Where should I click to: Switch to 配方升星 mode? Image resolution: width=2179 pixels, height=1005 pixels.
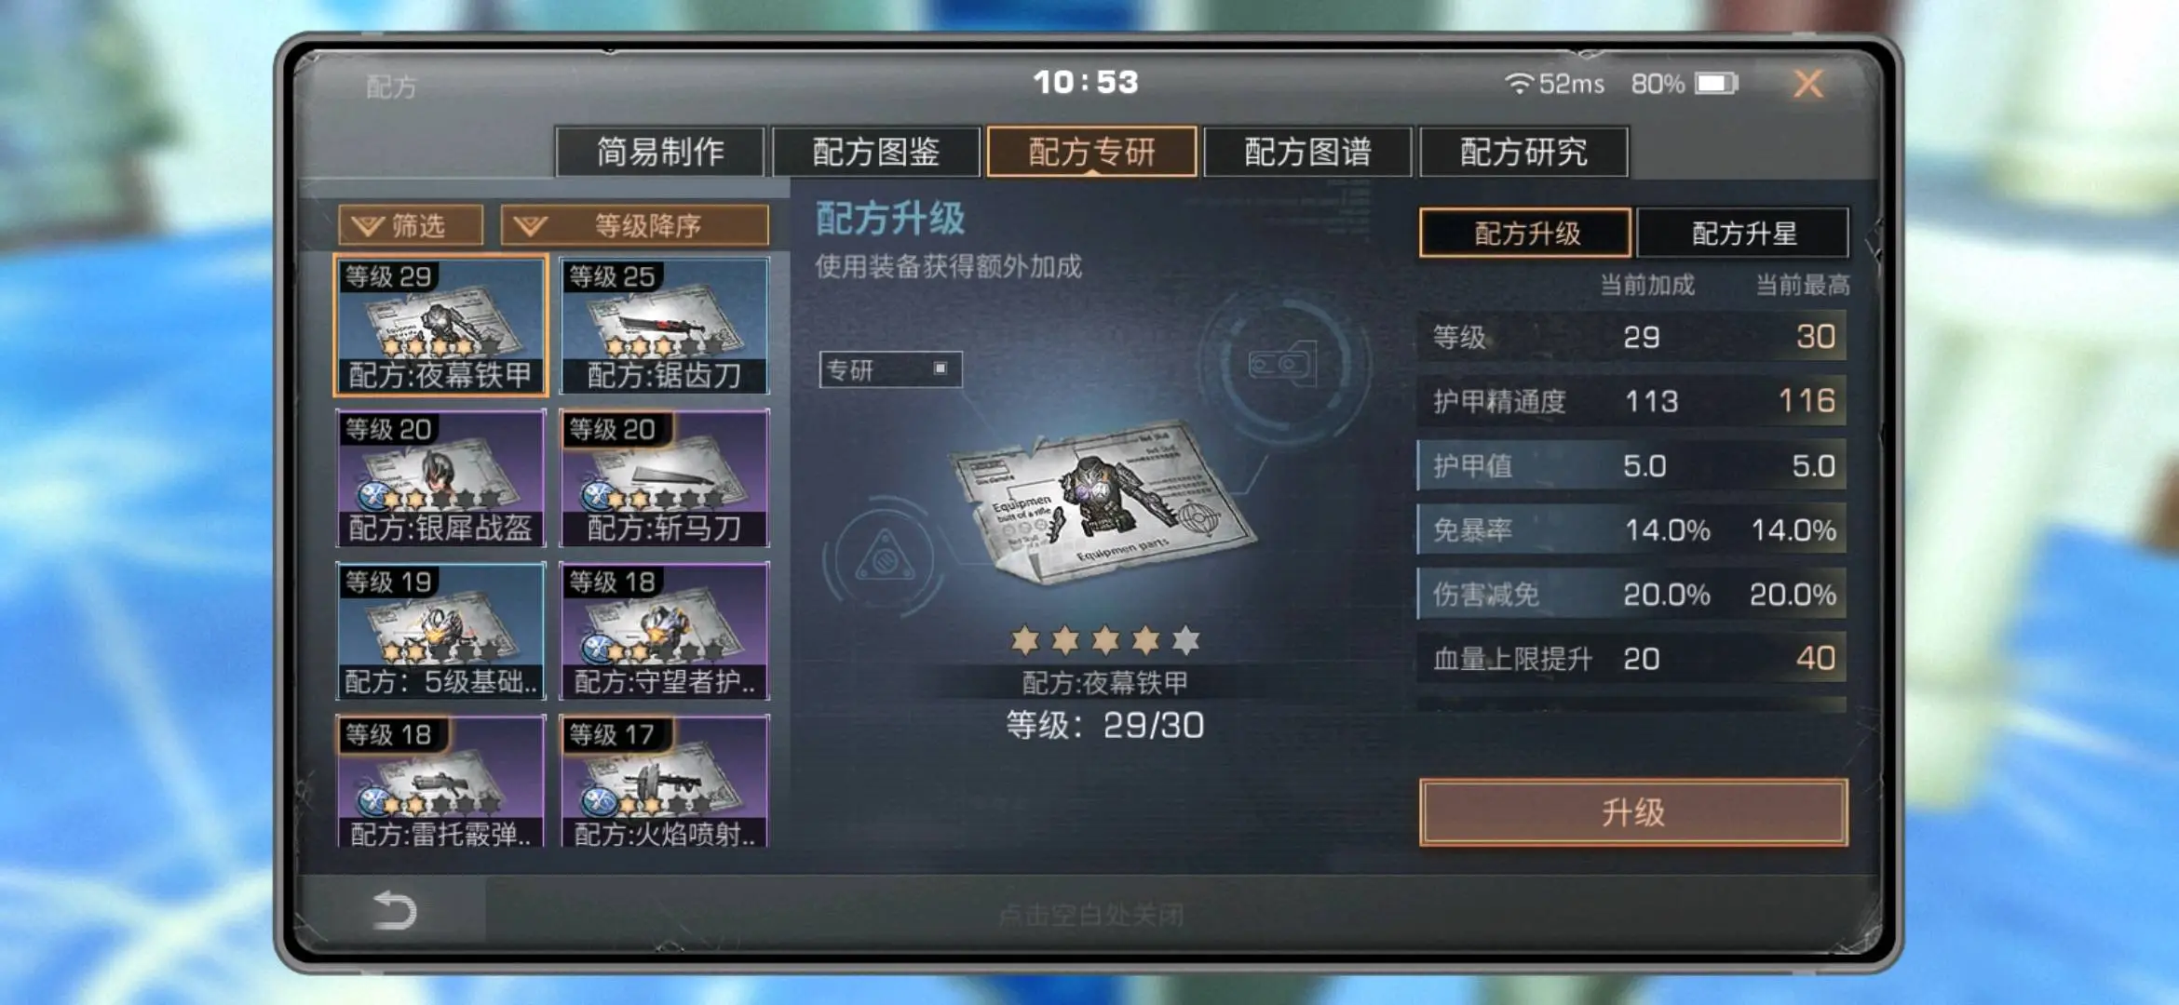[x=1742, y=233]
